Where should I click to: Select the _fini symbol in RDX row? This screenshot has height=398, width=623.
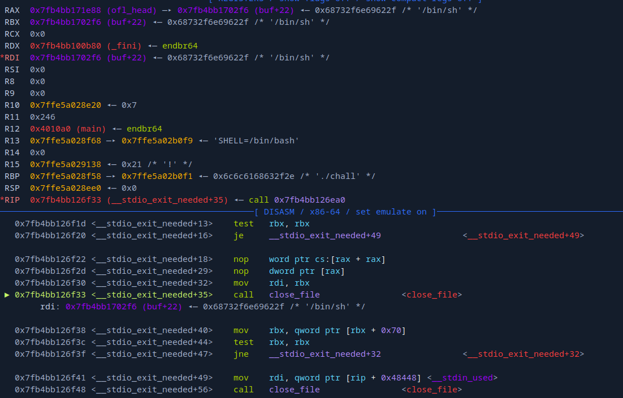[124, 46]
